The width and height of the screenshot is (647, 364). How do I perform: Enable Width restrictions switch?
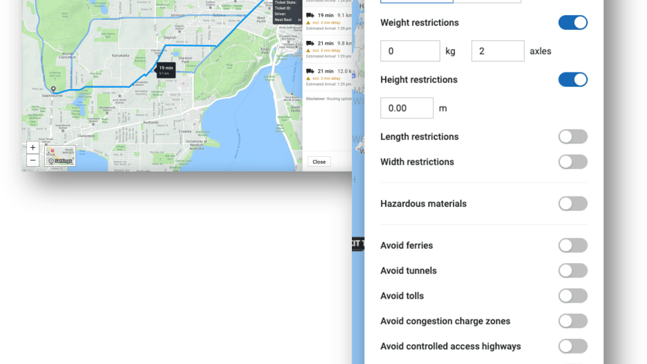coord(572,162)
